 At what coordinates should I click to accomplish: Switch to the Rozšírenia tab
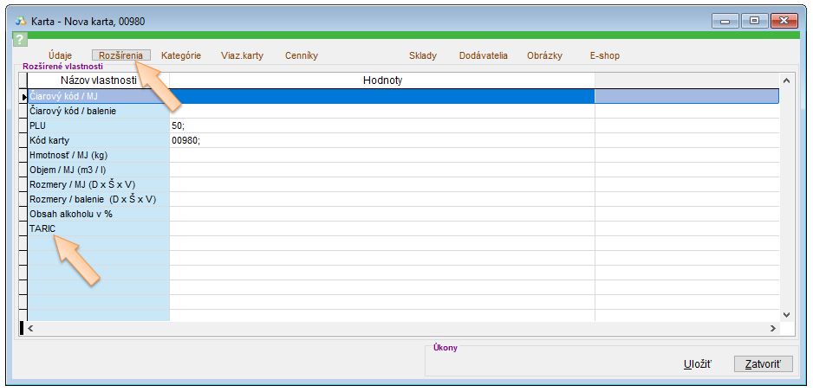[121, 55]
